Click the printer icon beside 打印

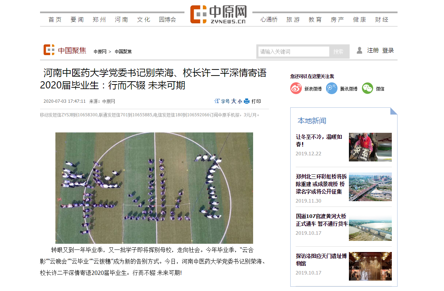click(247, 101)
